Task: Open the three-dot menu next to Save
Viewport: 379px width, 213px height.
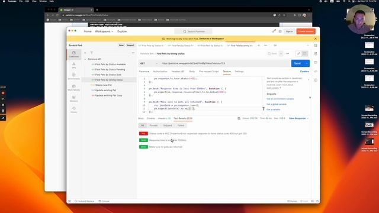Action: [x=288, y=54]
